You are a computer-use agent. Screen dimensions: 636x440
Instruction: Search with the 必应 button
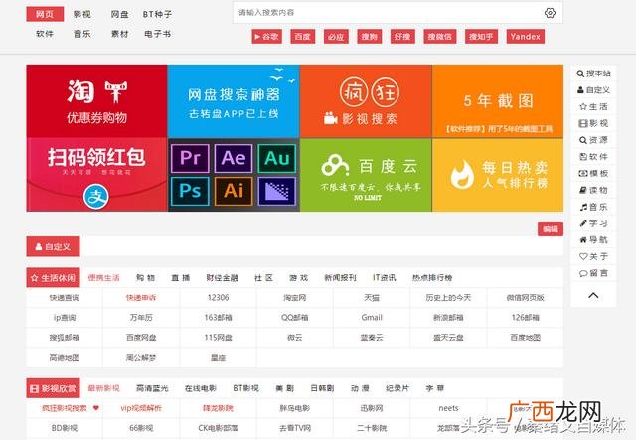point(336,37)
